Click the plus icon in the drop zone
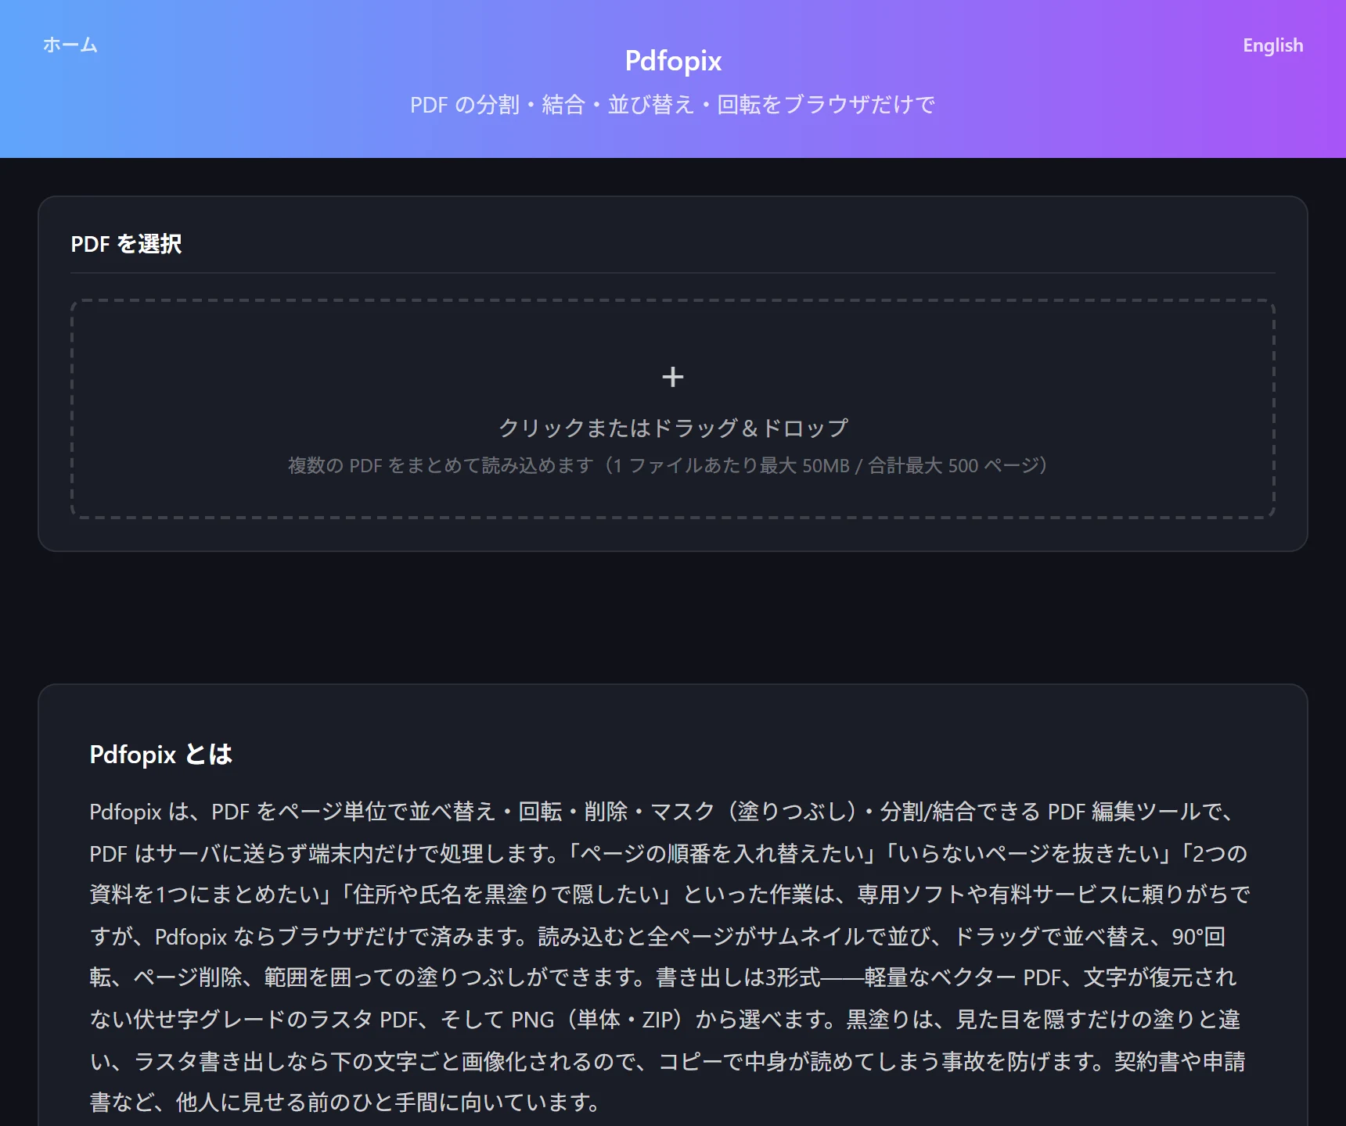Screen dimensions: 1346x1126 pos(673,377)
